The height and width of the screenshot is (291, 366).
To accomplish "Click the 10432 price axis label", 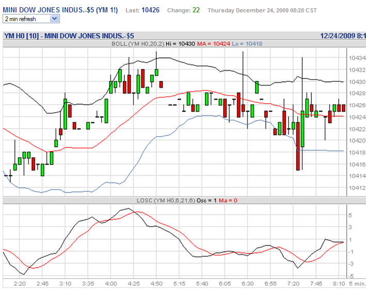I will 357,70.
